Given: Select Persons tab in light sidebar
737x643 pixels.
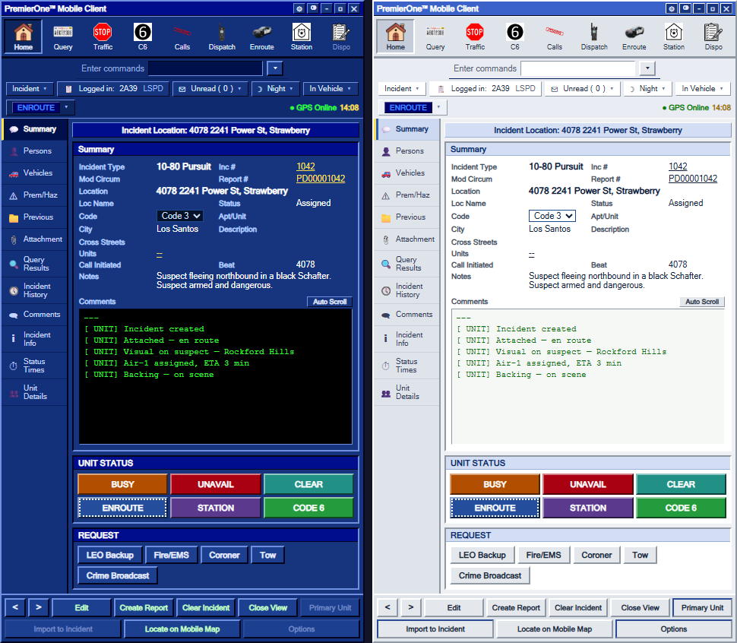Looking at the screenshot, I should click(407, 151).
